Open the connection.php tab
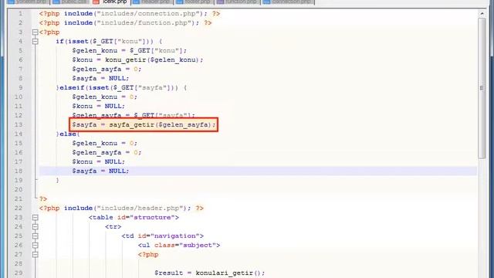This screenshot has width=494, height=278. (x=288, y=2)
